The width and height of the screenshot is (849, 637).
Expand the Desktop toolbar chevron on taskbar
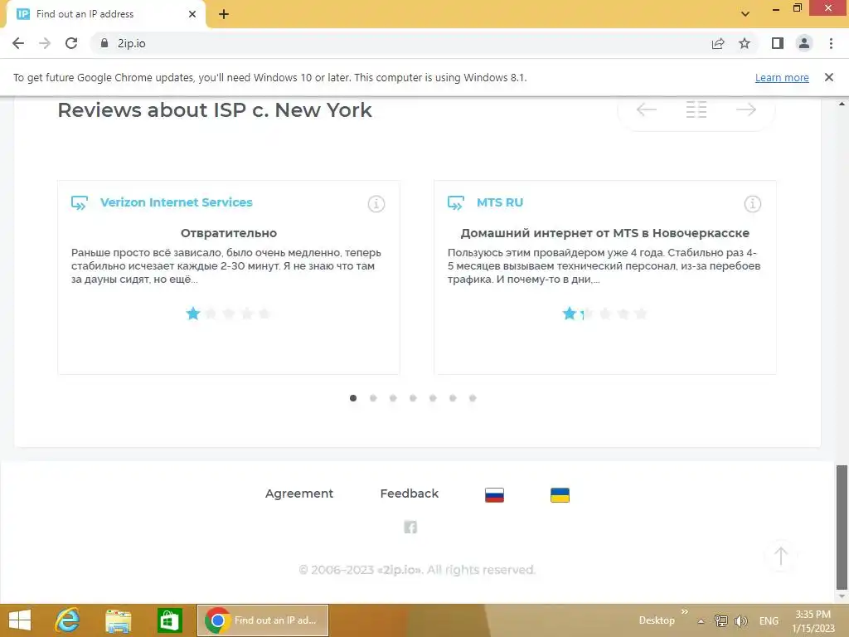(684, 612)
